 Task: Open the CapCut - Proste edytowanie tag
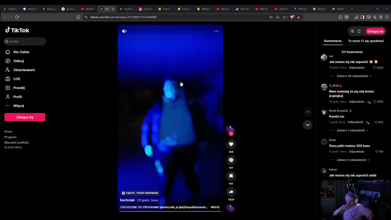(x=140, y=193)
